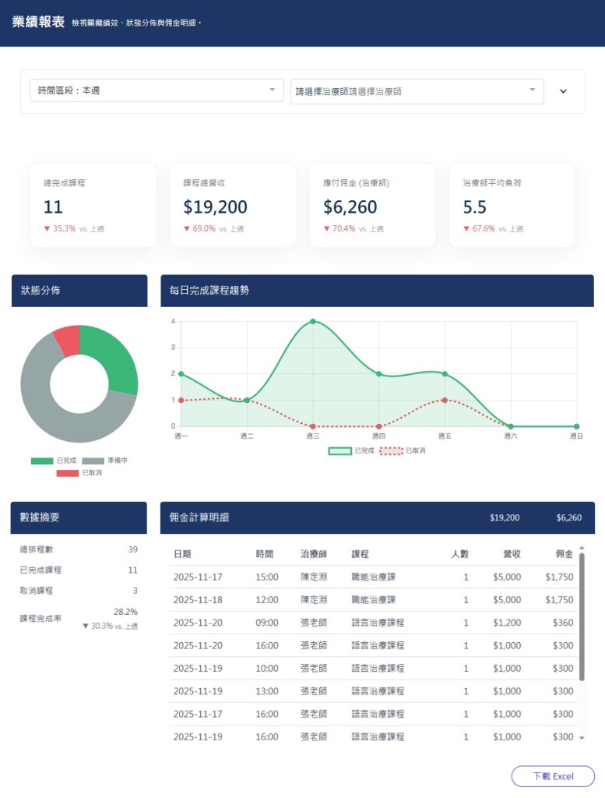Click the 日期 column header

click(182, 554)
